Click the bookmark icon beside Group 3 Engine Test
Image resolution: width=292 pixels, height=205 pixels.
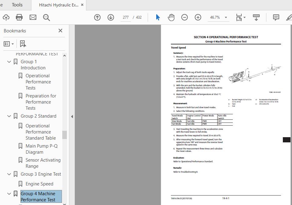16,174
